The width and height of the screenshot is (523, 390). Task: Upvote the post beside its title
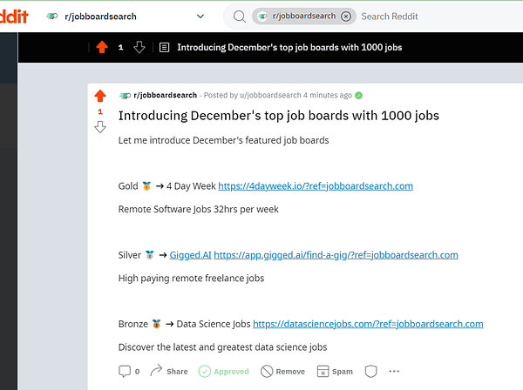click(x=100, y=96)
